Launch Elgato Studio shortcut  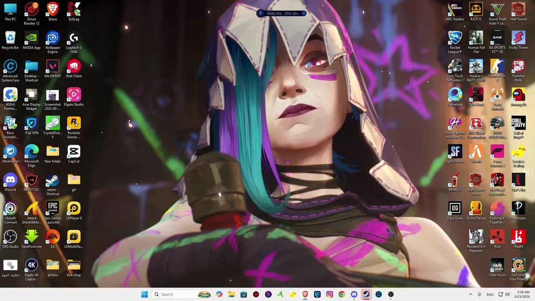pos(74,97)
